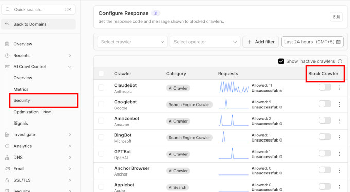Open three-dot menu for Anchor Browser
This screenshot has height=192, width=350.
pos(339,171)
